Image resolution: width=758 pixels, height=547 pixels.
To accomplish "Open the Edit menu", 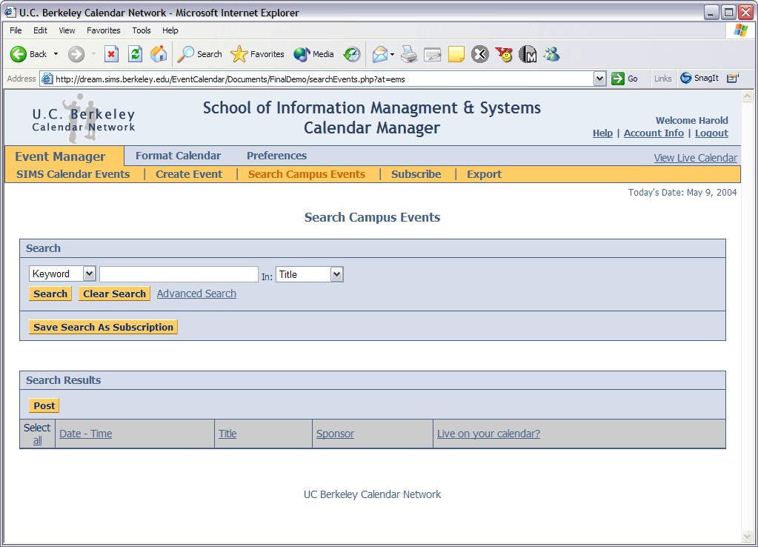I will 40,30.
